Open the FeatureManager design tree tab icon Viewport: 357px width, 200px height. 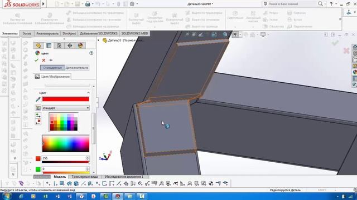click(x=38, y=46)
